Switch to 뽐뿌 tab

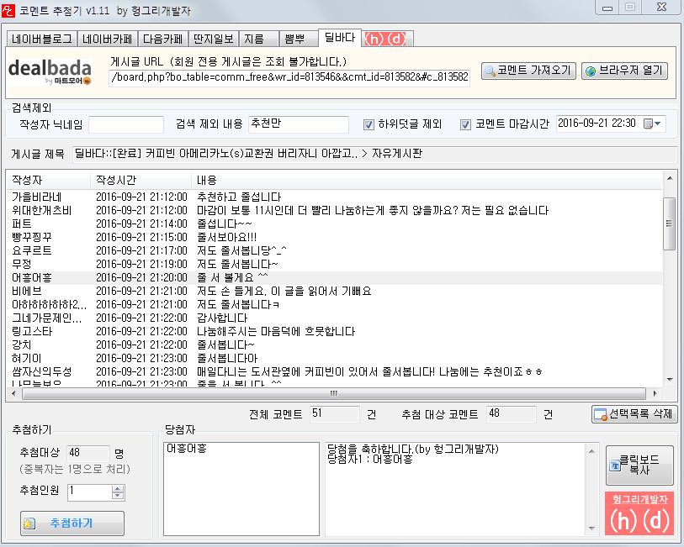point(294,39)
